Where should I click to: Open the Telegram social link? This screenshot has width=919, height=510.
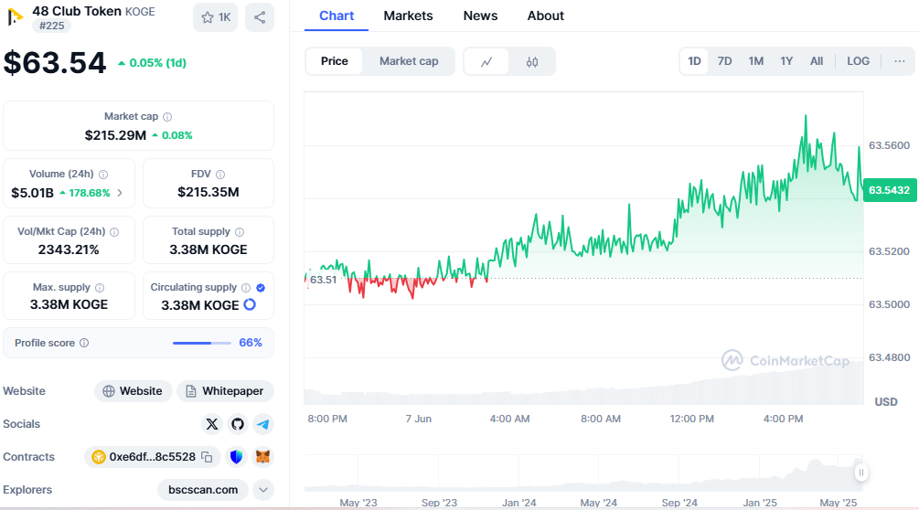(x=263, y=424)
